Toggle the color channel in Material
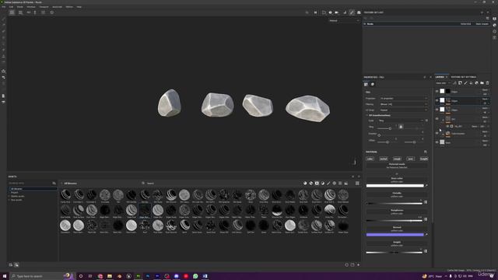Image resolution: width=498 pixels, height=280 pixels. pyautogui.click(x=370, y=159)
